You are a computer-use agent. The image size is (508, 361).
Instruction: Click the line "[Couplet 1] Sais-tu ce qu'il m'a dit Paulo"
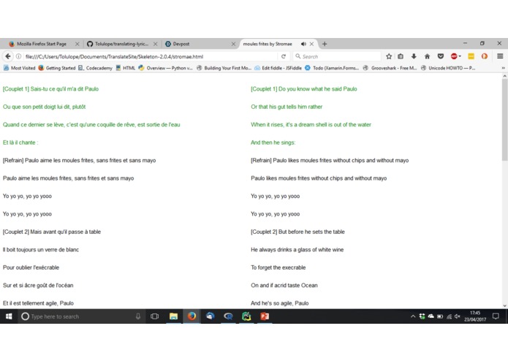point(50,88)
